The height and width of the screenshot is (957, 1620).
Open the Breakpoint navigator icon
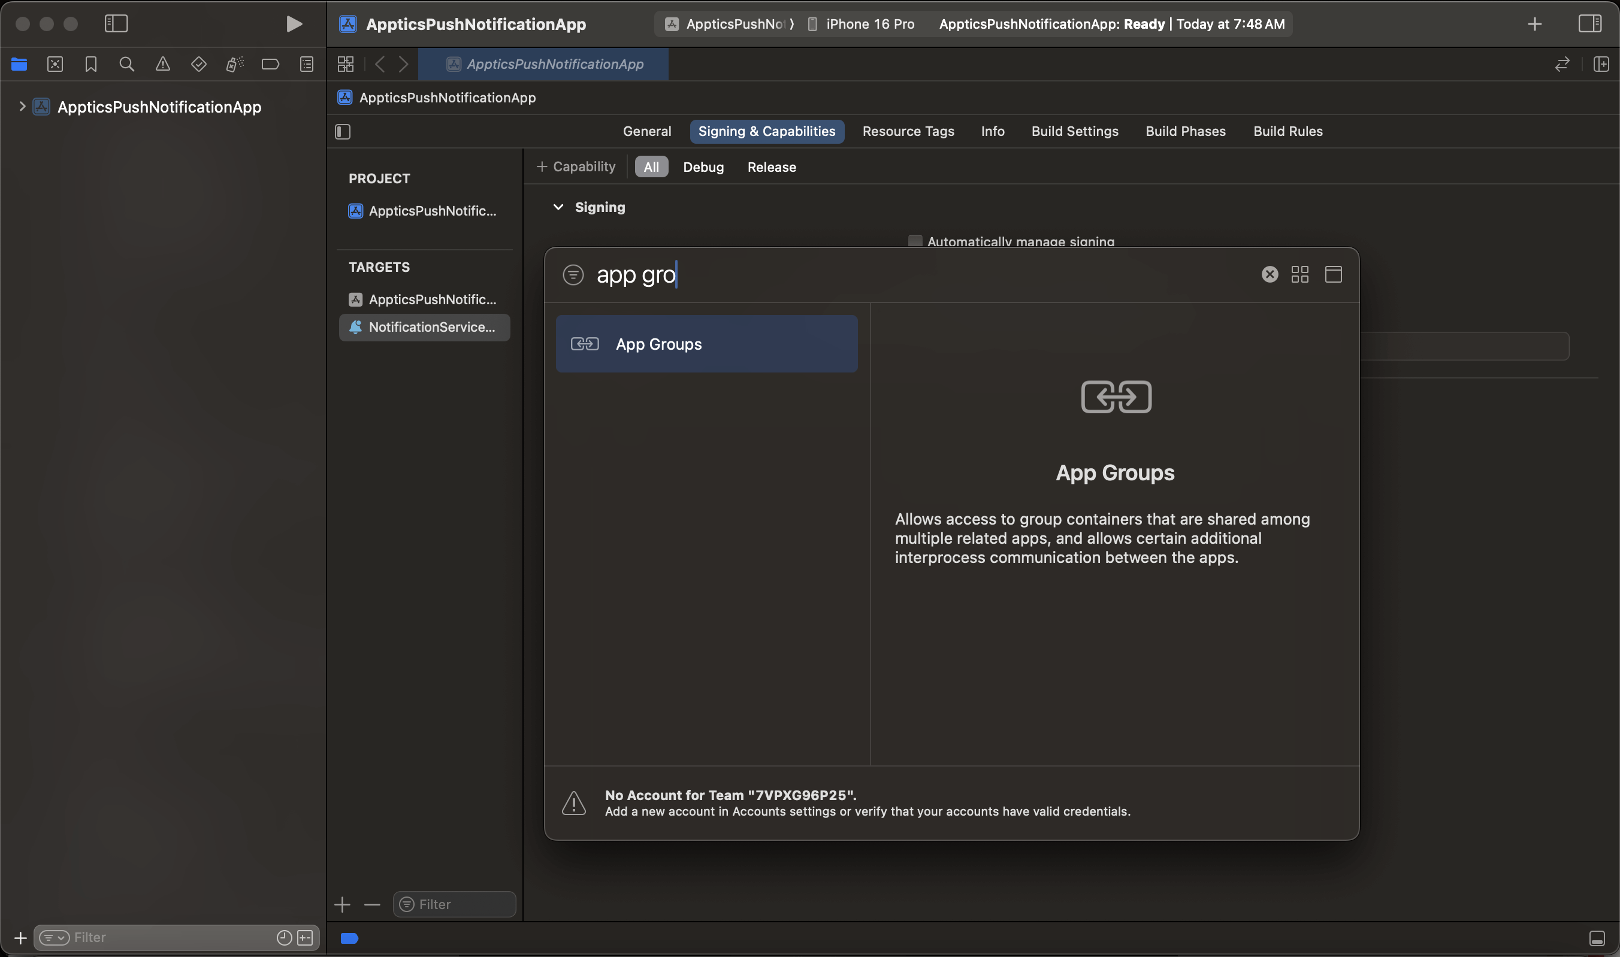(x=270, y=65)
